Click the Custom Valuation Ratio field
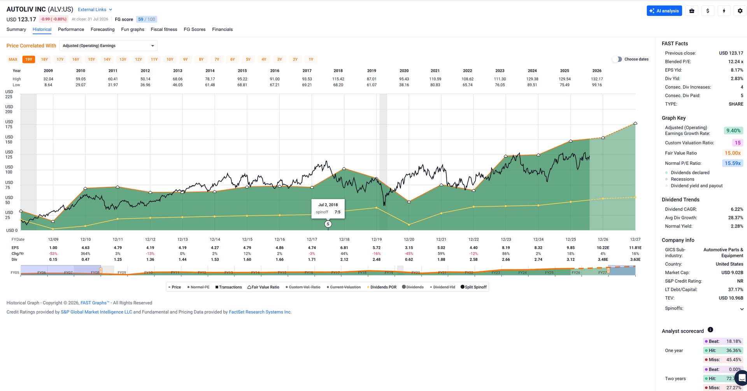 (x=737, y=143)
